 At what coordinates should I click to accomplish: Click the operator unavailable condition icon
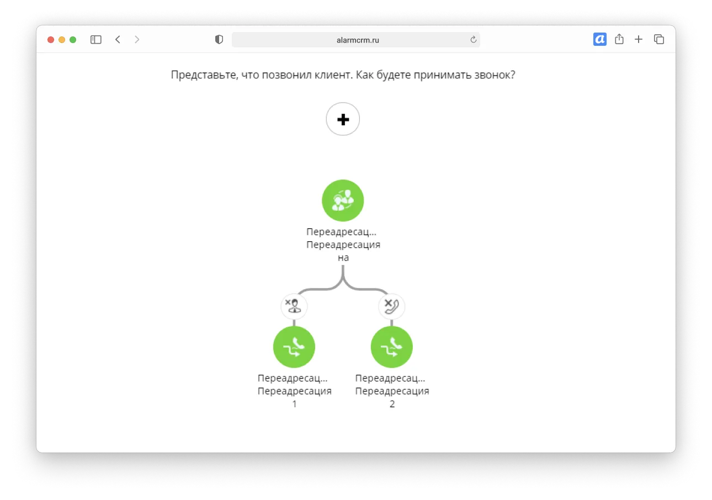(x=294, y=306)
